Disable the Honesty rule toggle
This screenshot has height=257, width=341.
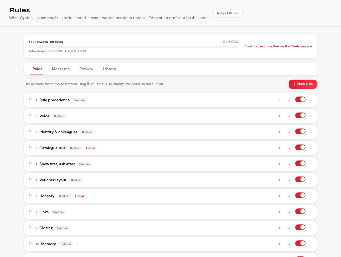pyautogui.click(x=300, y=195)
